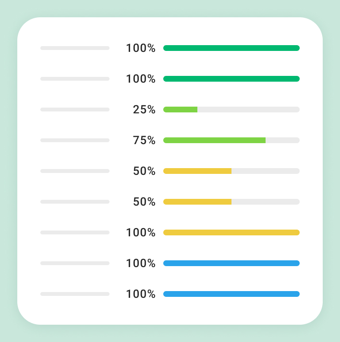Click the 100% label of the bottom row
The height and width of the screenshot is (342, 340).
click(x=141, y=294)
